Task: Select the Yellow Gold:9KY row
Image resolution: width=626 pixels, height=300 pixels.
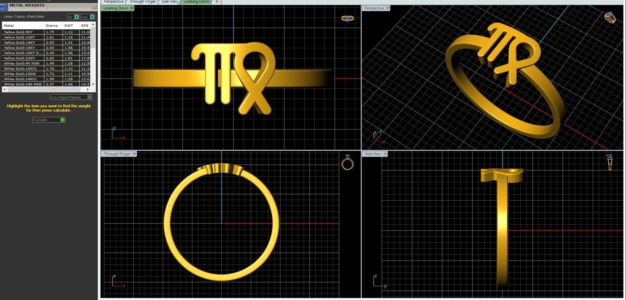Action: tap(46, 32)
